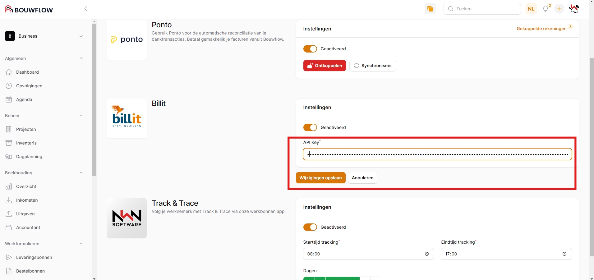Turn off the Billit Geactiveerd toggle
Screen dimensions: 594x280
[x=310, y=127]
